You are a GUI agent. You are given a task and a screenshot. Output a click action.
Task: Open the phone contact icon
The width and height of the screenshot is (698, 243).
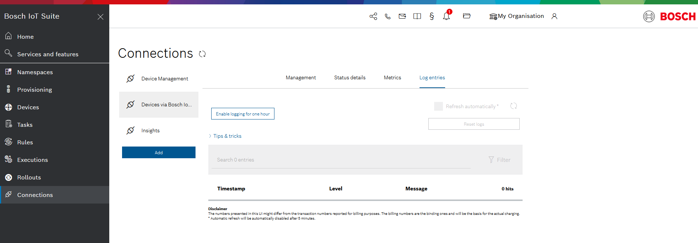coord(388,16)
